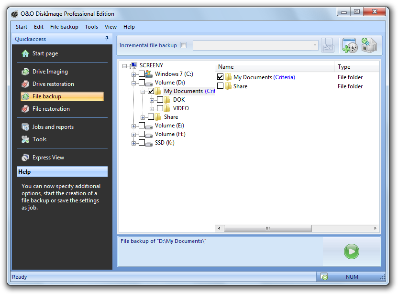Check the Share checkbox in file list
Image resolution: width=398 pixels, height=294 pixels.
[221, 86]
